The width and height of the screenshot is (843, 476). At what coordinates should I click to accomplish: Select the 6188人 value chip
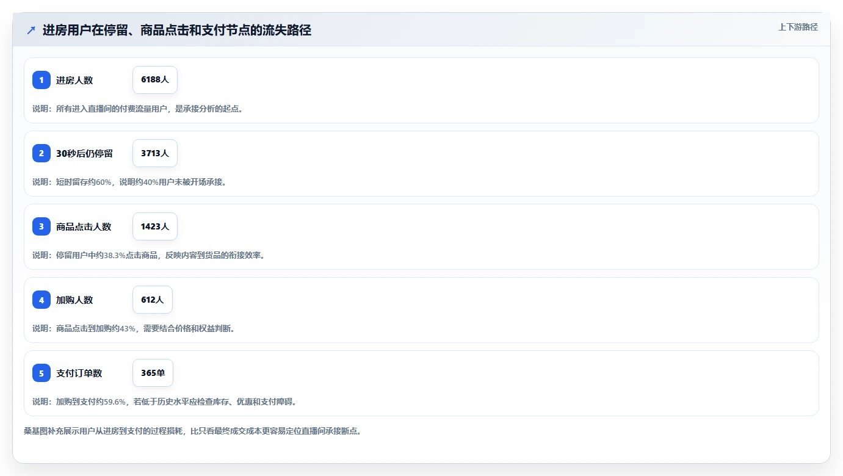tap(155, 80)
